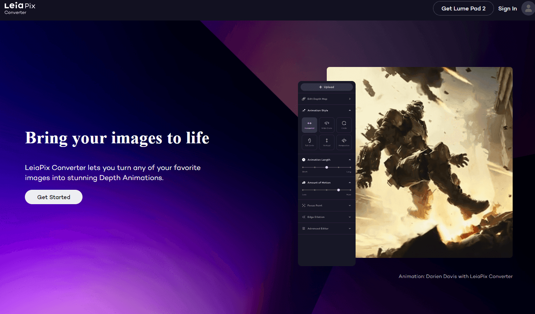Click the 'Animation Length' heading text
This screenshot has width=535, height=314.
[319, 160]
